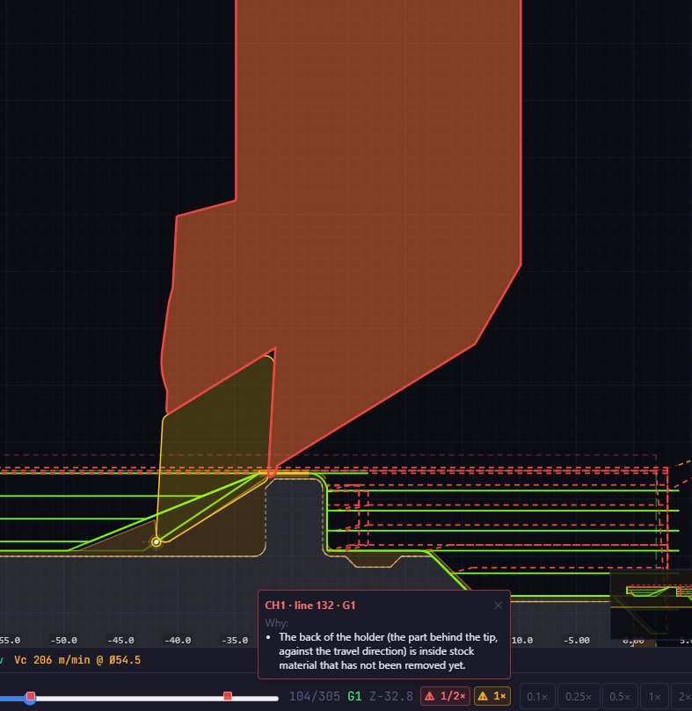The height and width of the screenshot is (711, 692).
Task: Click the -50.0 axis label
Action: pos(63,641)
